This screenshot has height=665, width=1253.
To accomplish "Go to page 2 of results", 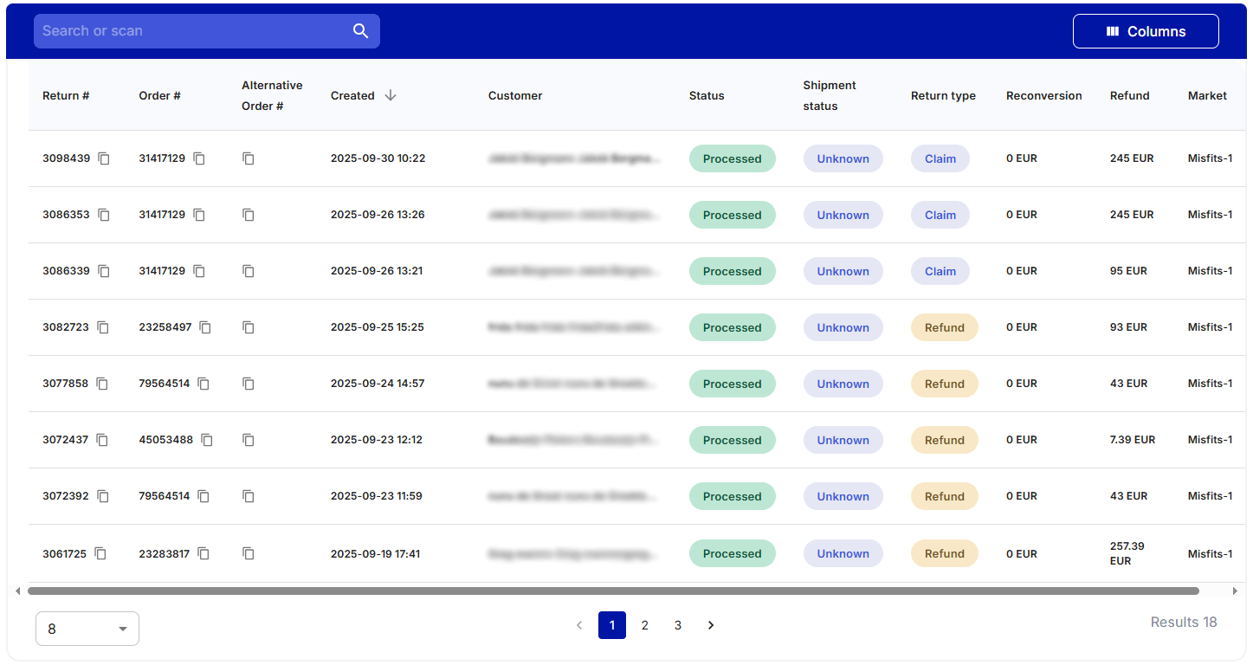I will click(645, 625).
